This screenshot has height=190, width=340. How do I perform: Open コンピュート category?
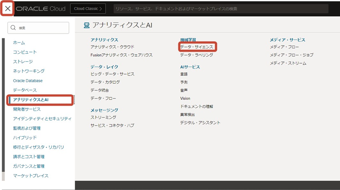tap(25, 52)
